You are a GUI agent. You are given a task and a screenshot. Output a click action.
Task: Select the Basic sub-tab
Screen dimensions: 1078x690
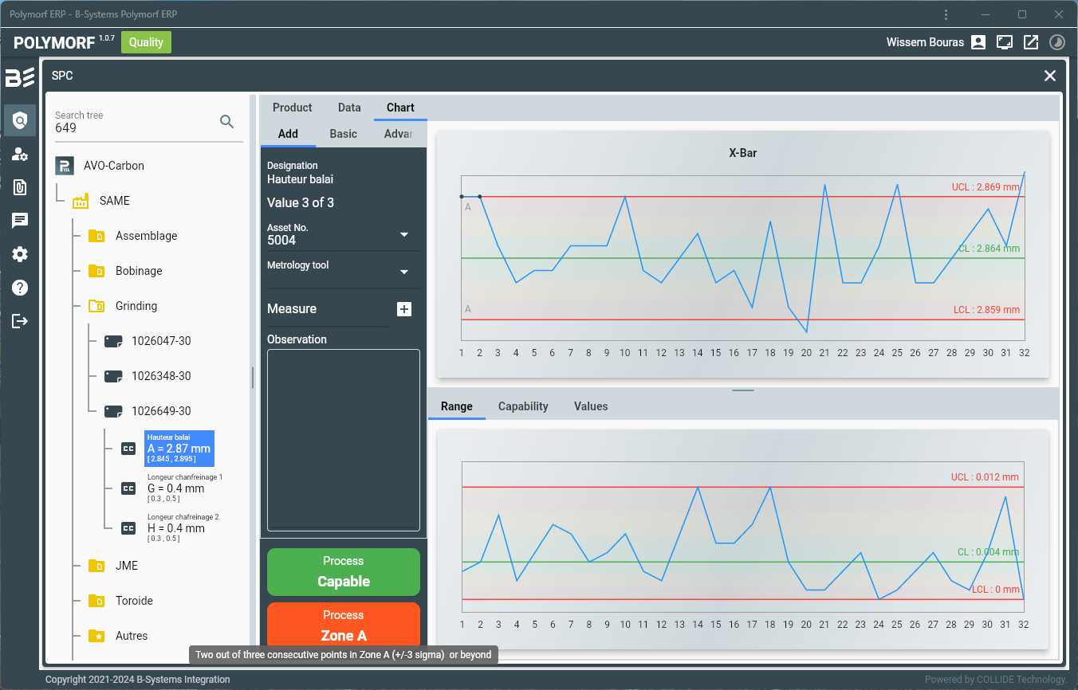[x=343, y=134]
